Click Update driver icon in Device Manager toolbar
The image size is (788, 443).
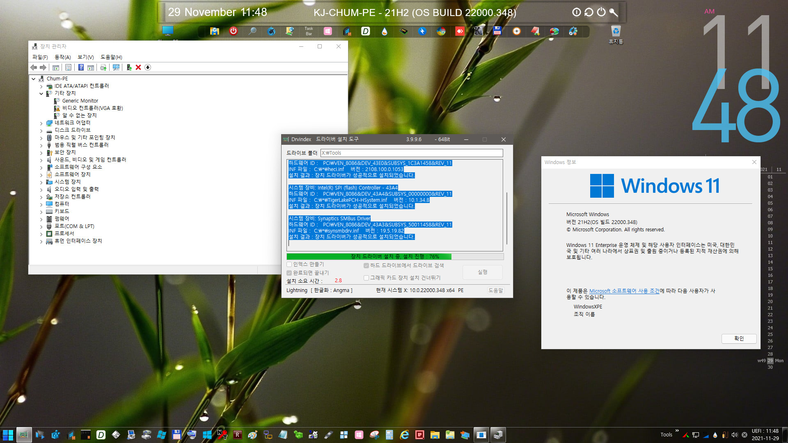(x=103, y=67)
